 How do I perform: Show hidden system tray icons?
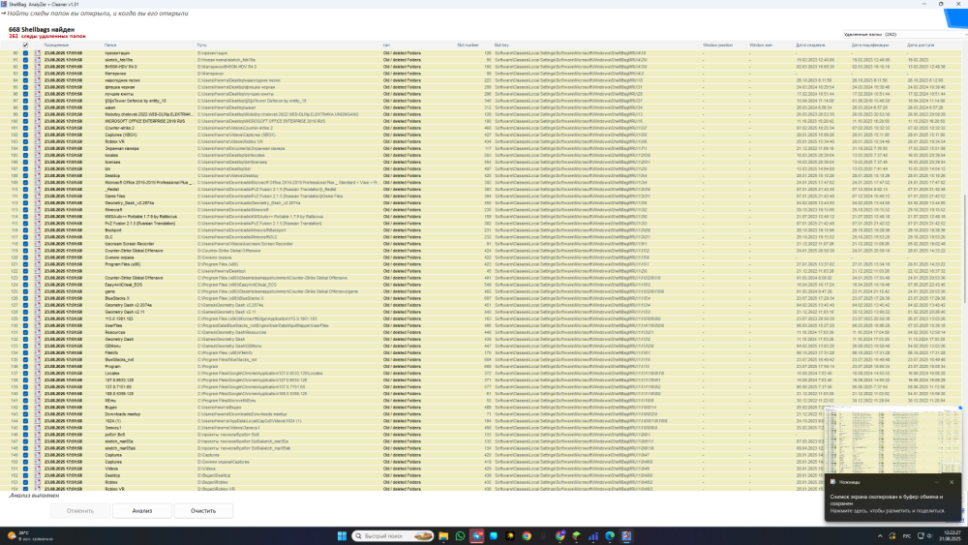(880, 535)
